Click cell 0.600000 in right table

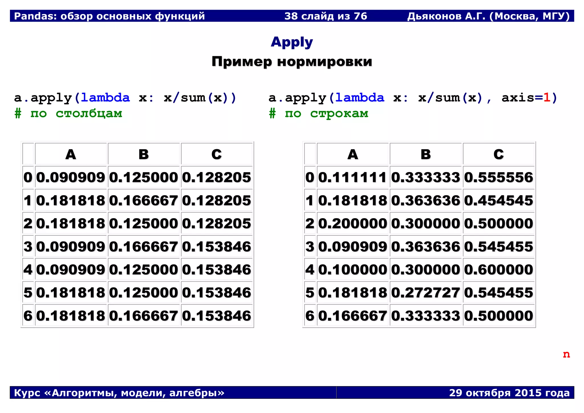[498, 270]
